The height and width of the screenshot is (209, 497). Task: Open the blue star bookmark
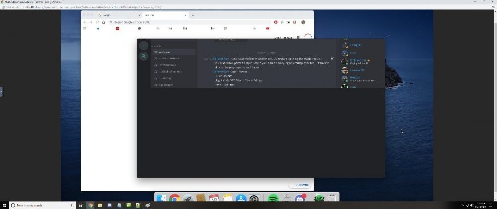click(98, 28)
